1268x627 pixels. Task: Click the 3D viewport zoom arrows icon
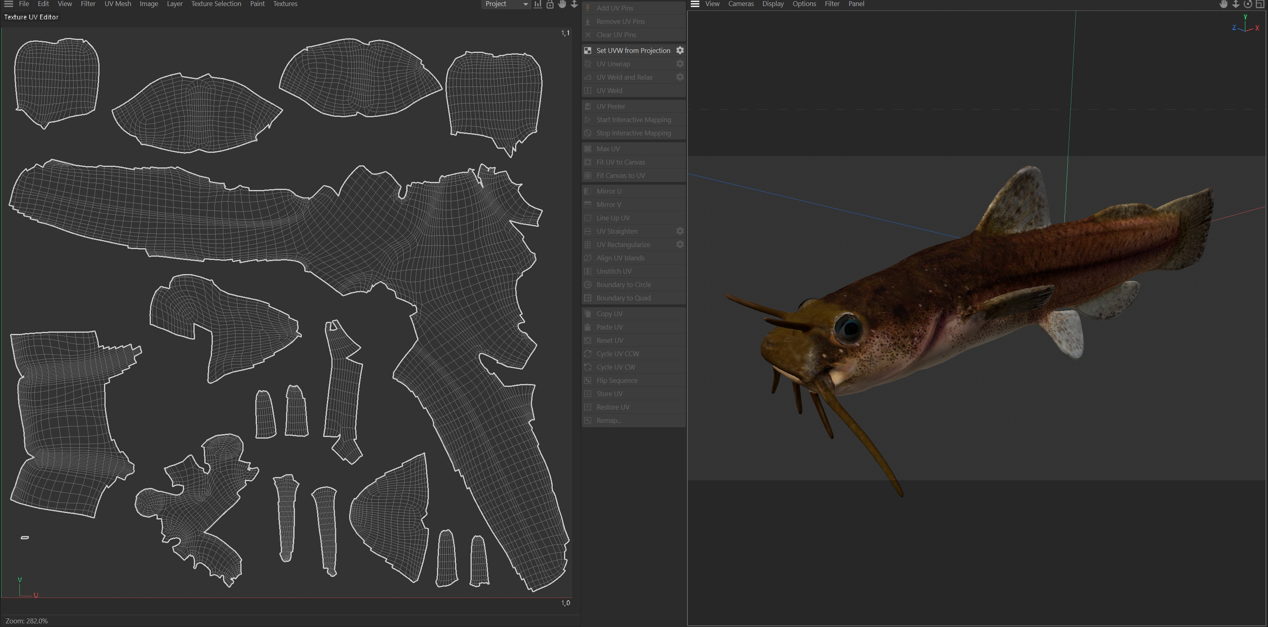[1236, 4]
